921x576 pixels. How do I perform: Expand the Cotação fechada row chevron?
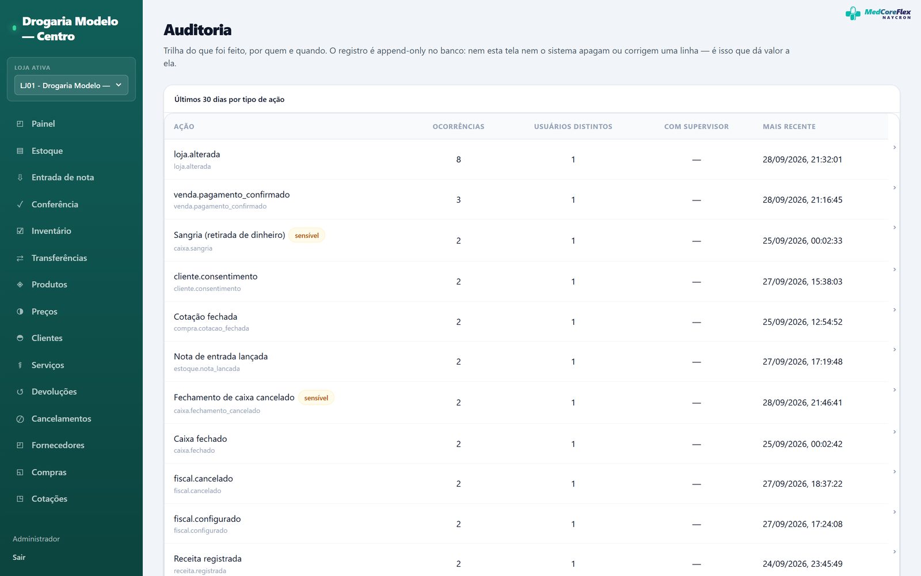tap(895, 310)
